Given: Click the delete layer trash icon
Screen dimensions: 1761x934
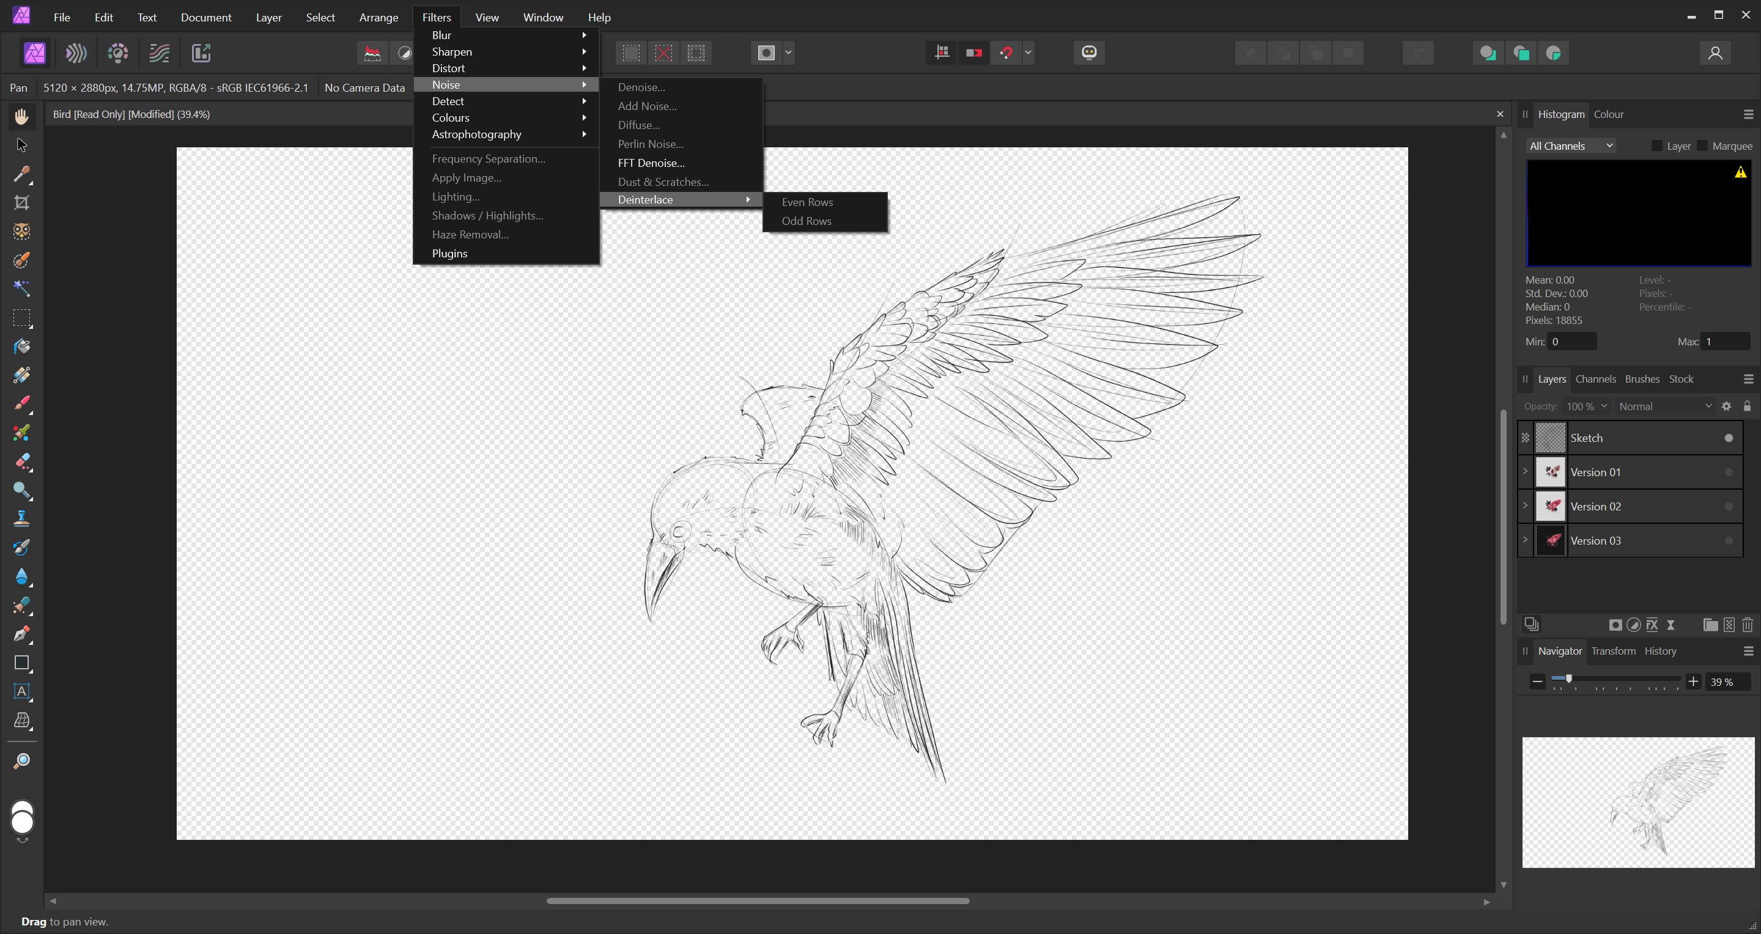Looking at the screenshot, I should (x=1748, y=625).
